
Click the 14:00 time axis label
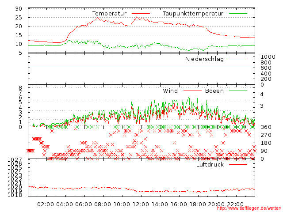click(x=160, y=204)
